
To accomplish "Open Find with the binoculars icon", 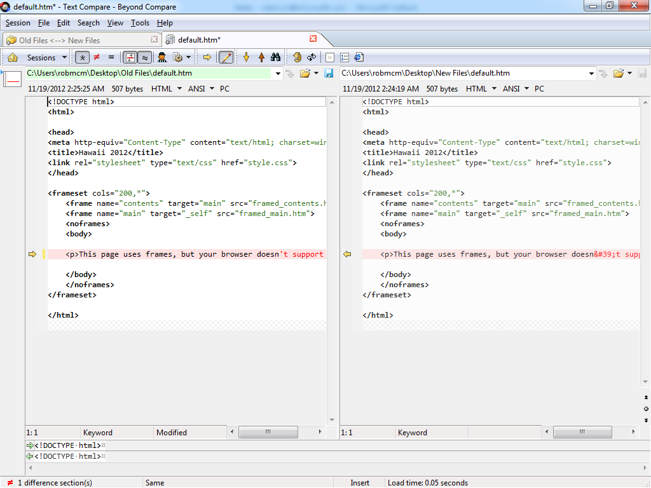I will click(x=275, y=57).
